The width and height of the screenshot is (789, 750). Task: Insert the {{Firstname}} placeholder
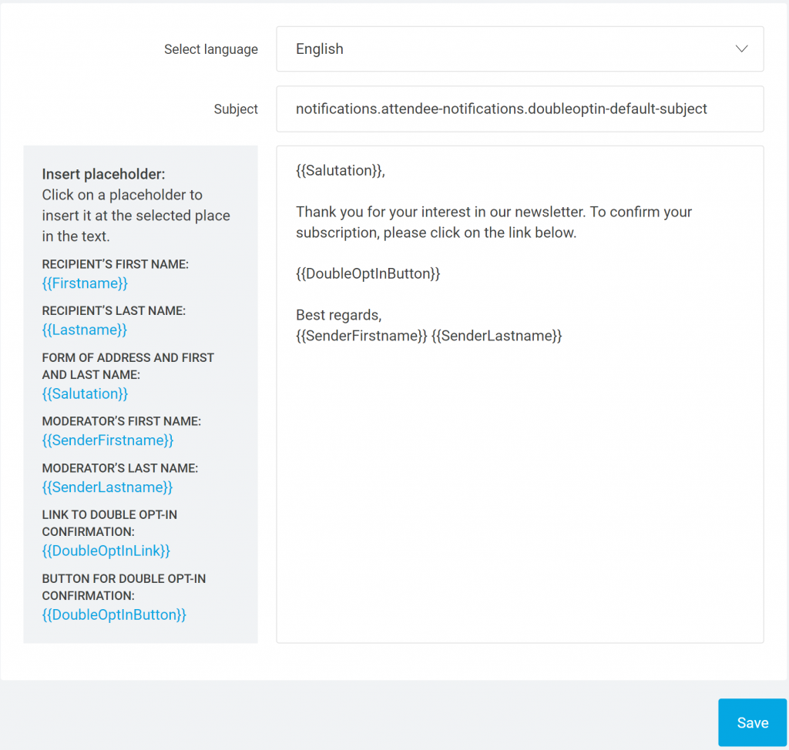click(85, 283)
